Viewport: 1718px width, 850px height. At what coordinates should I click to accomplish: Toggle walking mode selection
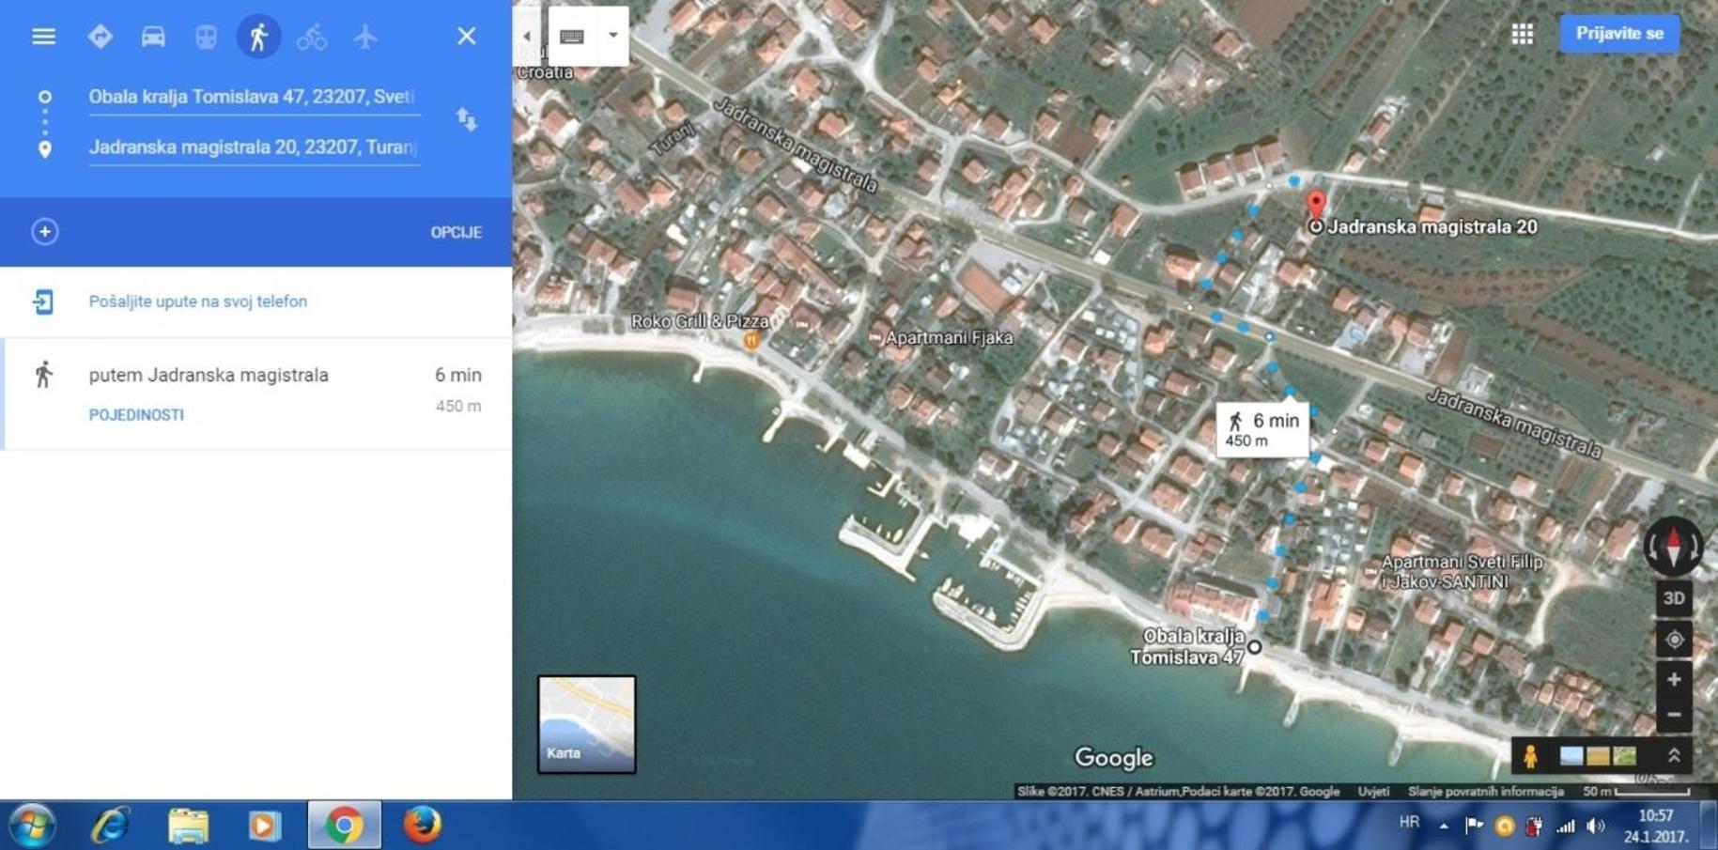point(258,37)
